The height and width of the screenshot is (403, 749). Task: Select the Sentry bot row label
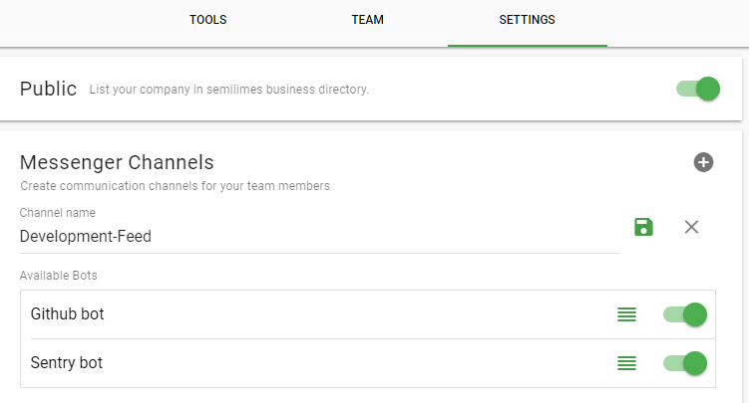[x=67, y=363]
